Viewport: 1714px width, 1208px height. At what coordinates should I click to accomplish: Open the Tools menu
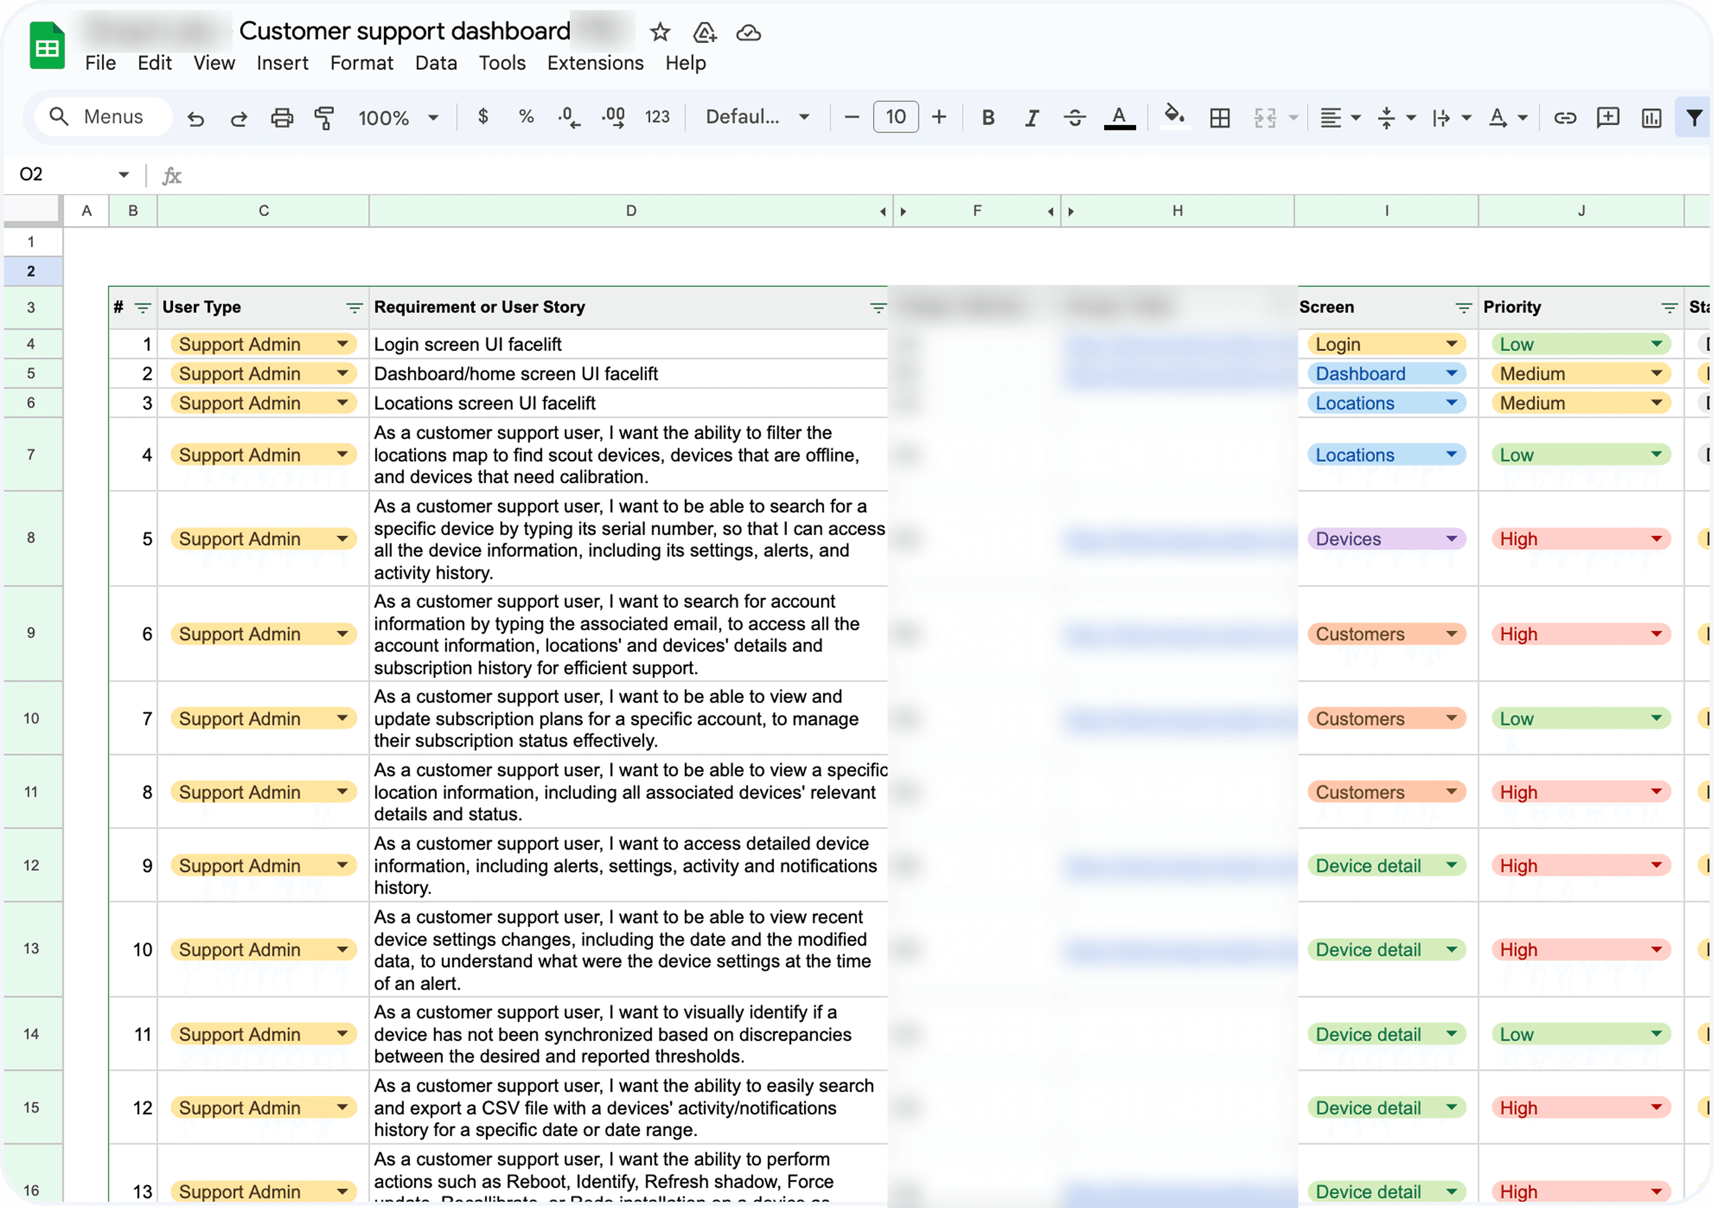pos(502,63)
